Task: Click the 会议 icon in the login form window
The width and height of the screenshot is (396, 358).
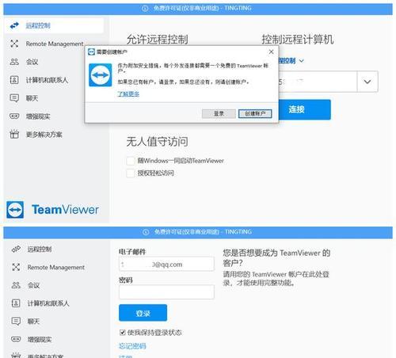Action: point(16,285)
